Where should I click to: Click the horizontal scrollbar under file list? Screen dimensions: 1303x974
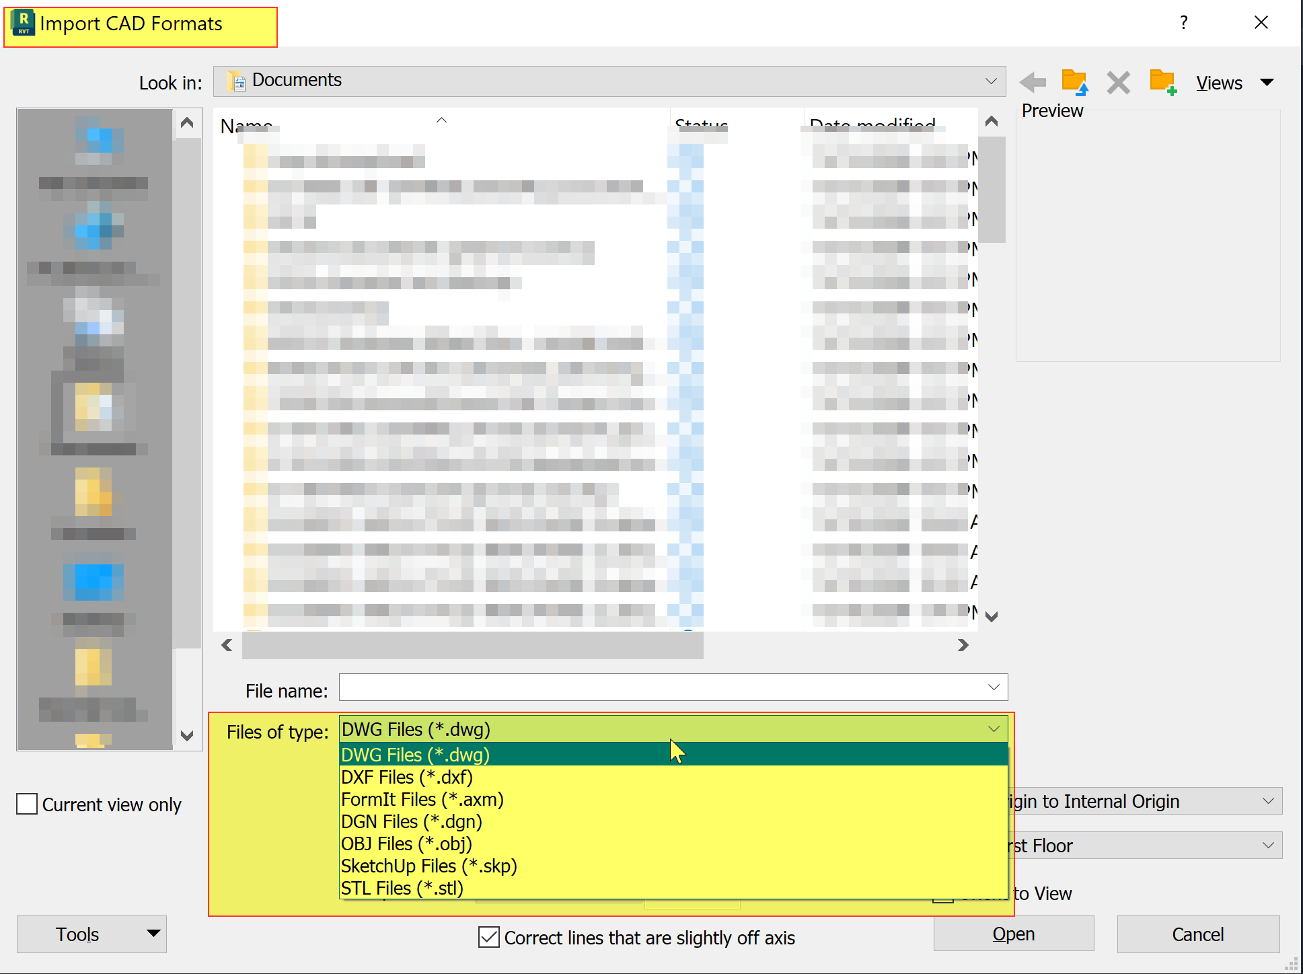click(x=472, y=645)
